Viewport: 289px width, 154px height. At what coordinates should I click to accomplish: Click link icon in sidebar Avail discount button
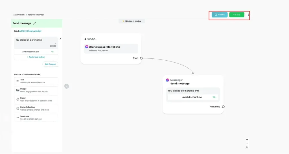click(52, 52)
